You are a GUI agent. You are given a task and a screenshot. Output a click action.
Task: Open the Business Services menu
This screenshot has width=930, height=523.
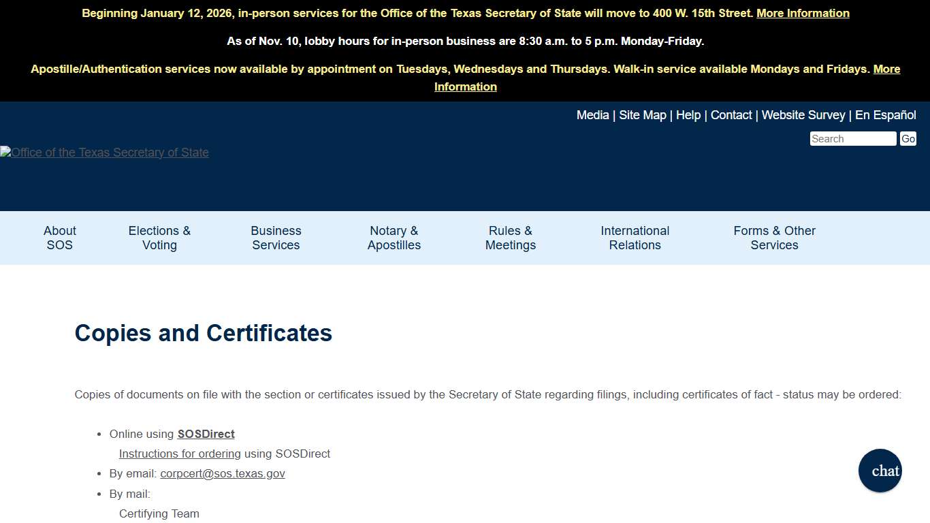275,238
